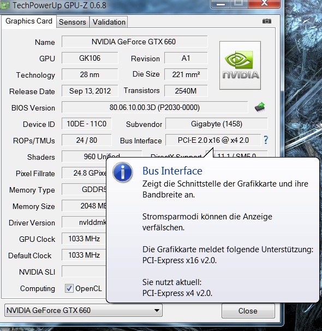Image resolution: width=322 pixels, height=331 pixels.
Task: Select the NVIDIA GeForce GTX 660 combo box
Action: [84, 310]
